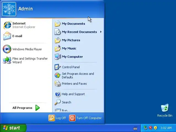Launch Windows Media Player icon
The image size is (176, 132).
tap(7, 49)
